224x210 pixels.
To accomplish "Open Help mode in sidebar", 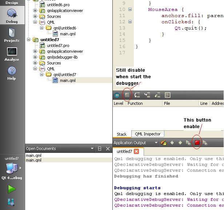I will tap(12, 73).
